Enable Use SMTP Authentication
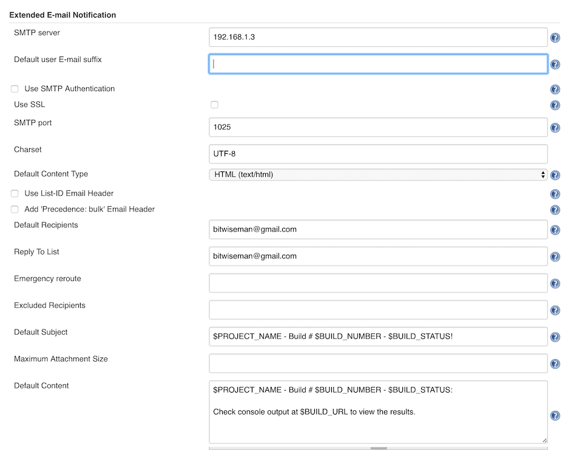Image resolution: width=568 pixels, height=454 pixels. (x=14, y=88)
